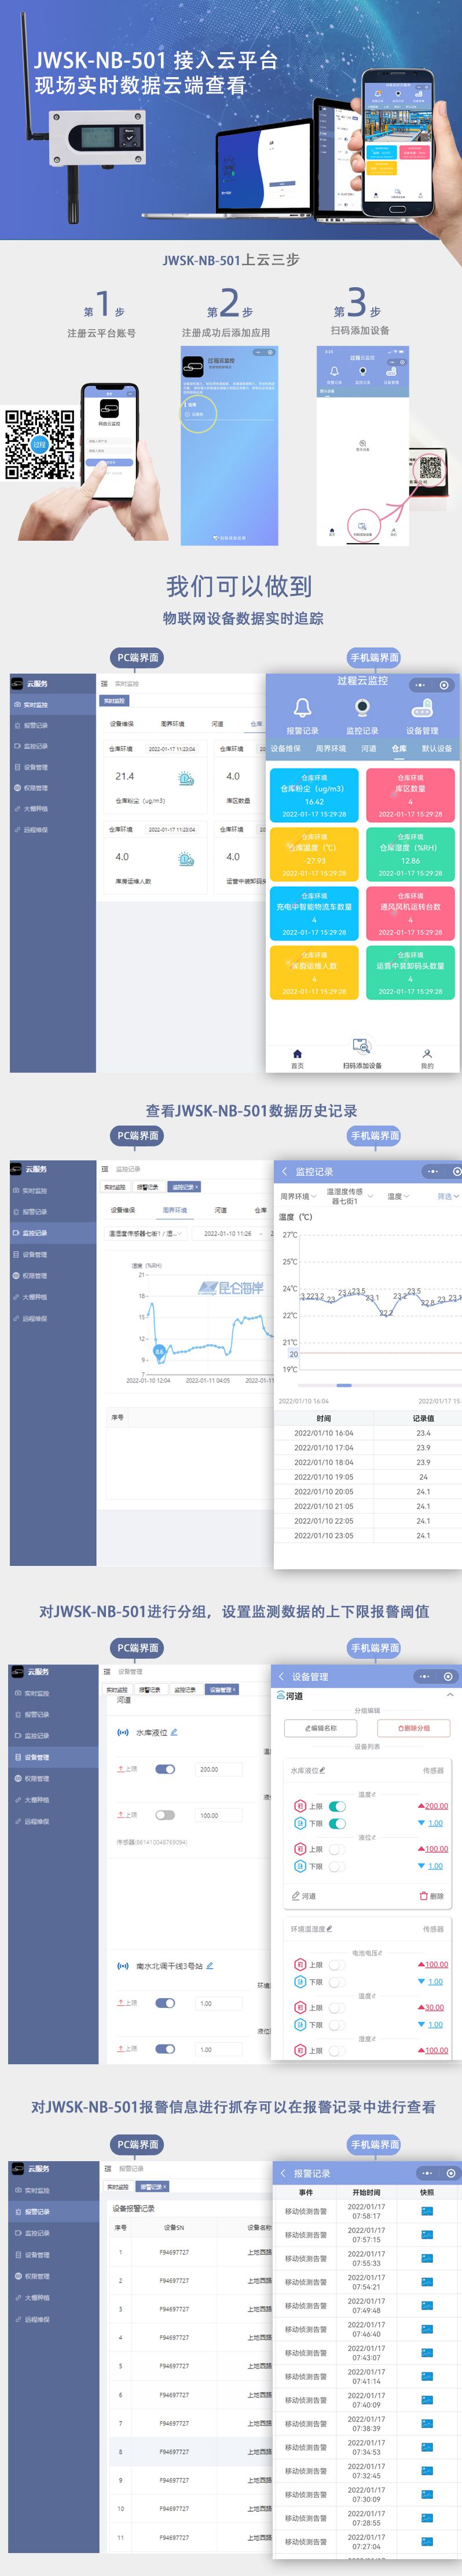This screenshot has width=462, height=2576.
Task: Click back arrow in mobile 监控记录 header
Action: (284, 1171)
